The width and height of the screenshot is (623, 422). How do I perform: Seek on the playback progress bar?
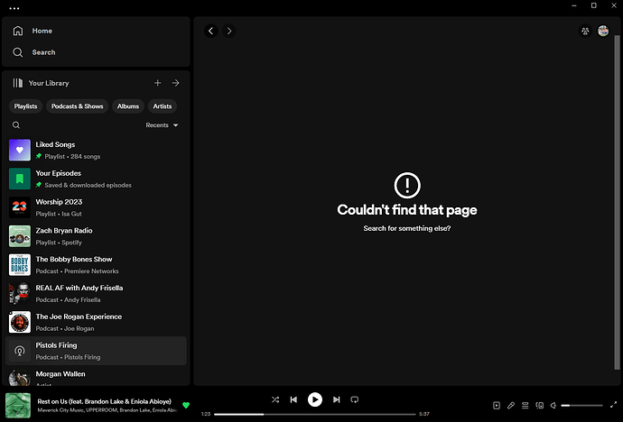pos(315,414)
